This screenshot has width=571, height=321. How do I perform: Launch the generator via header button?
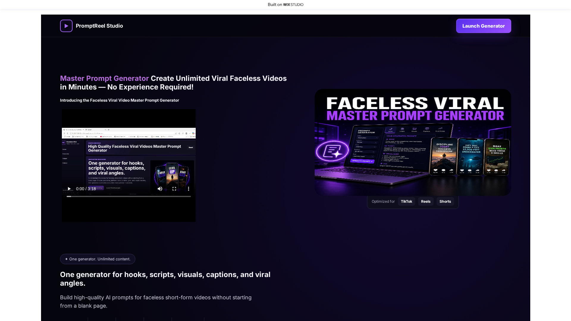point(484,26)
